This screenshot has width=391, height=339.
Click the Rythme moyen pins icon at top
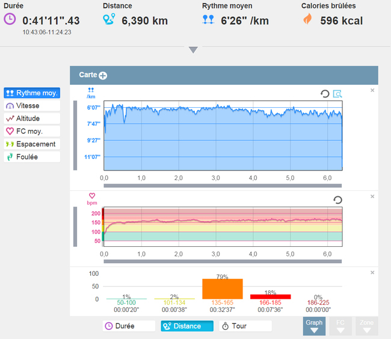(x=208, y=19)
